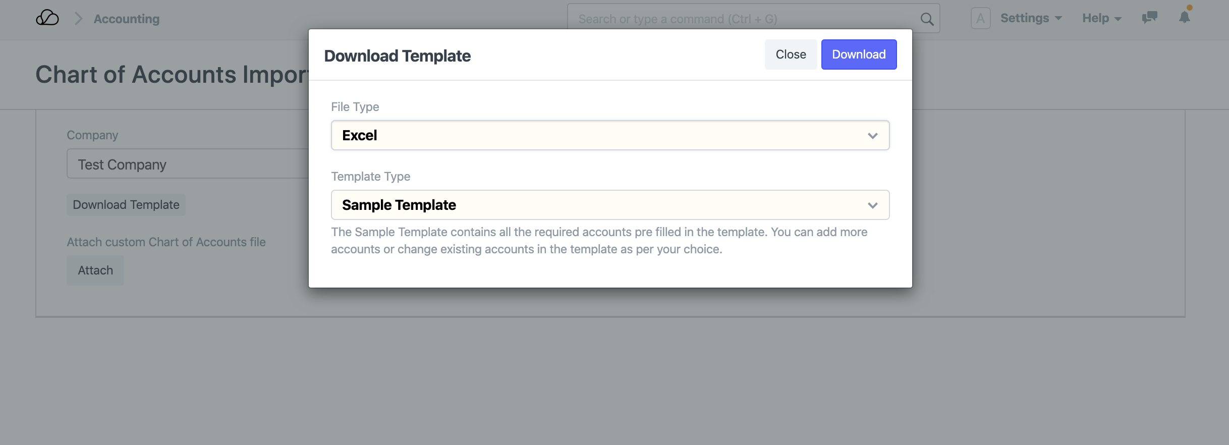The width and height of the screenshot is (1229, 445).
Task: Click the user avatar letter A
Action: pos(980,18)
